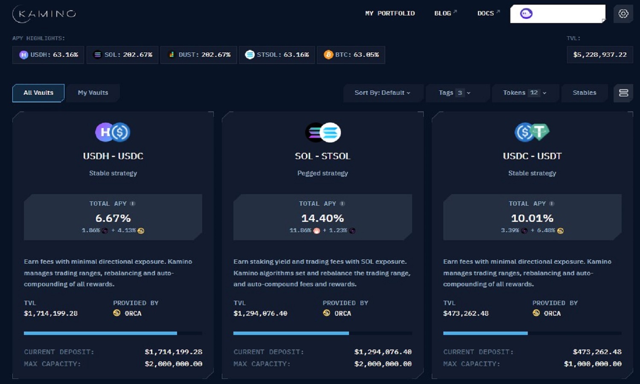Image resolution: width=640 pixels, height=384 pixels.
Task: Click the BTC: 63.05% highlight chip
Action: pos(351,55)
